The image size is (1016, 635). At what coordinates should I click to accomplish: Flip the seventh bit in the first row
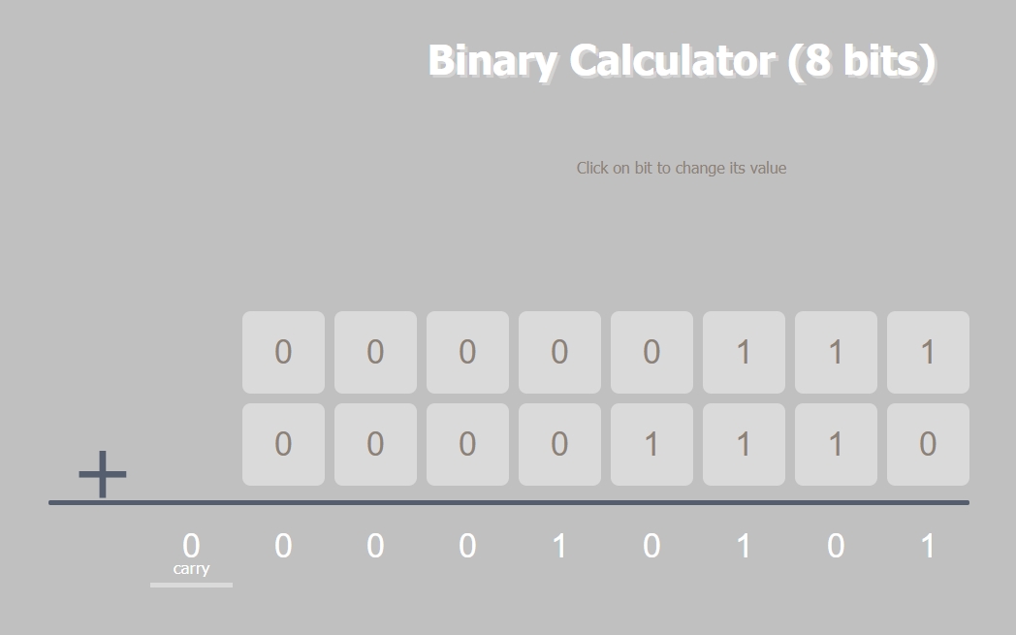click(836, 352)
